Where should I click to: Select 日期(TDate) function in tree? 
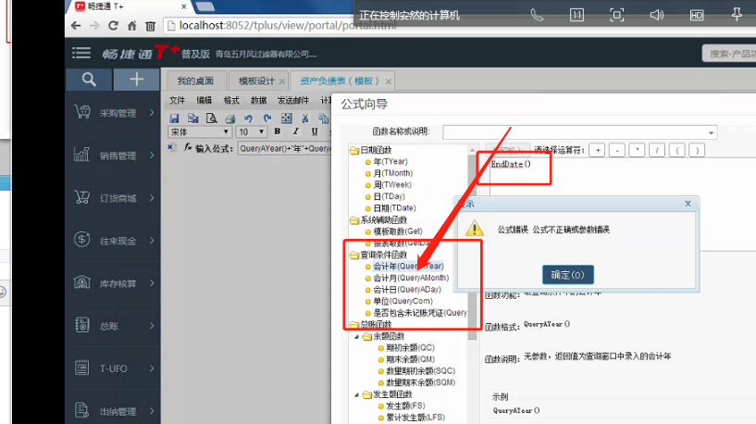tap(394, 208)
